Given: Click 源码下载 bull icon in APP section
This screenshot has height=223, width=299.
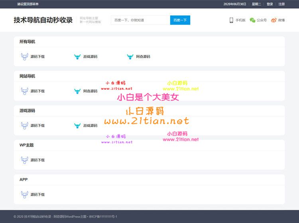Looking at the screenshot, I should [24, 194].
